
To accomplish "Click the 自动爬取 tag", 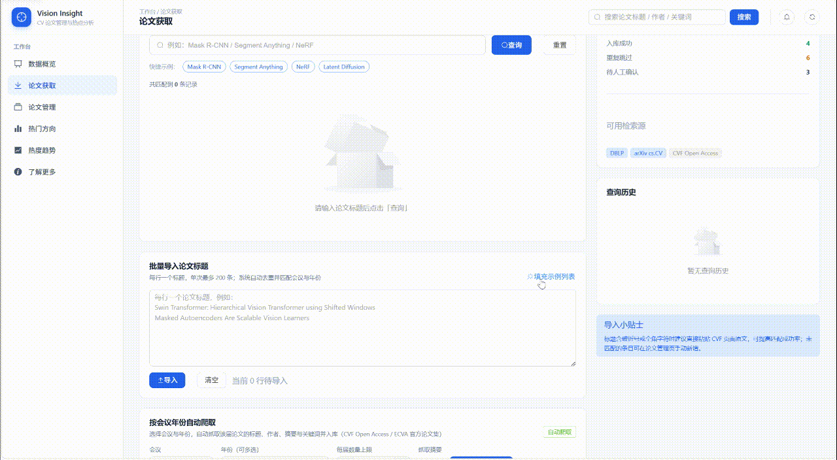I will pos(559,432).
